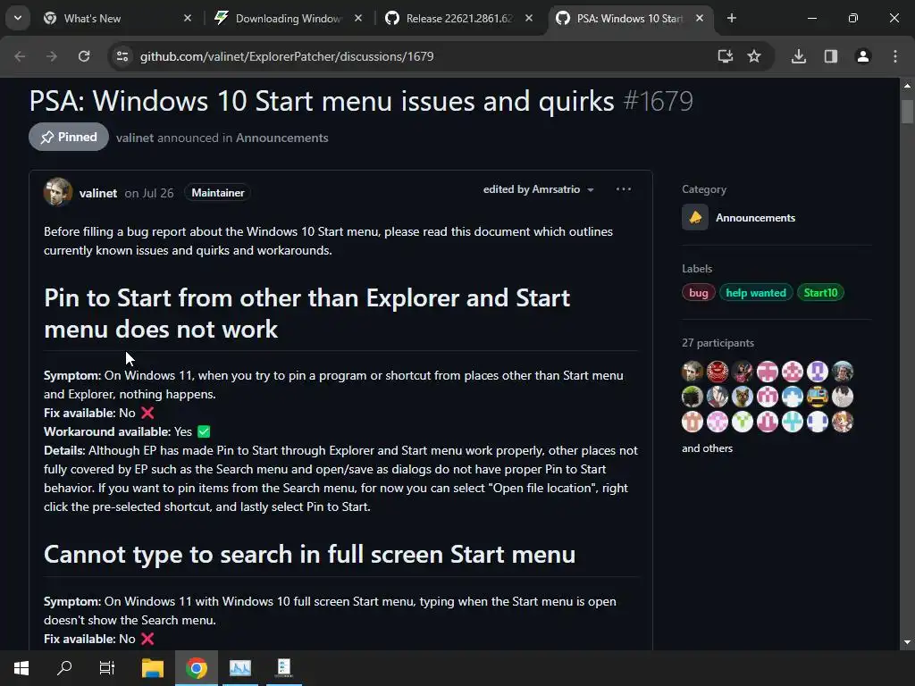The height and width of the screenshot is (686, 915).
Task: Open site information icon in address bar
Action: pos(122,56)
